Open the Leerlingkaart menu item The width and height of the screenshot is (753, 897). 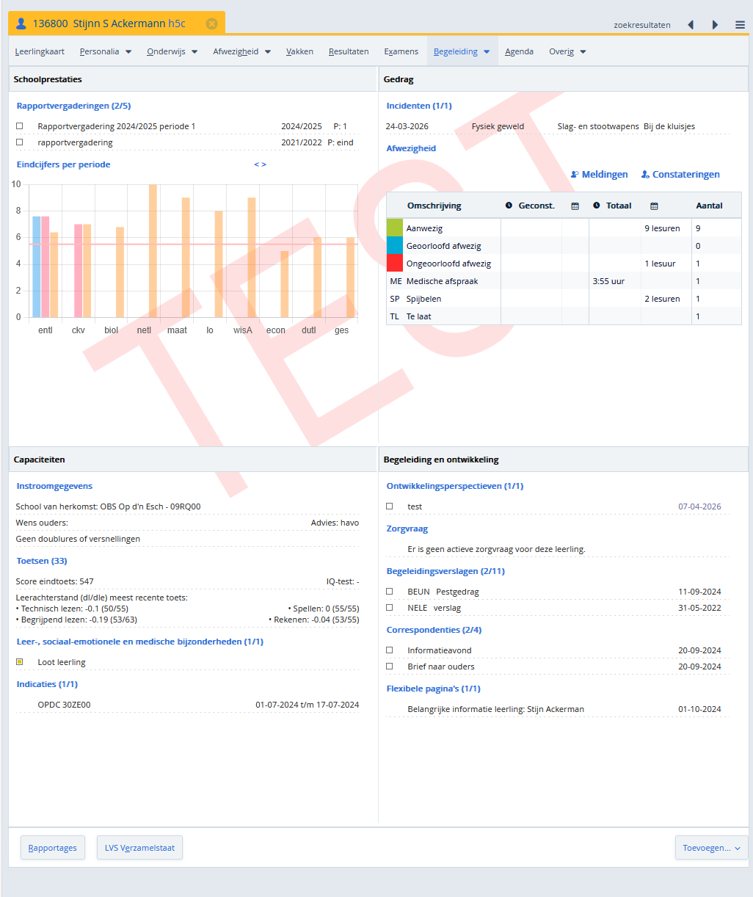pyautogui.click(x=40, y=51)
